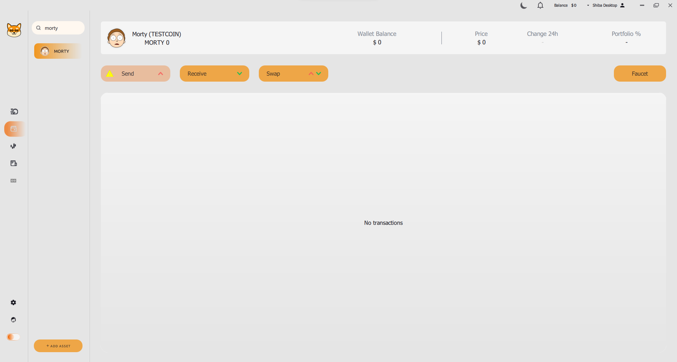Expand the Shiba Desktop account dropdown
677x362 pixels.
click(605, 5)
